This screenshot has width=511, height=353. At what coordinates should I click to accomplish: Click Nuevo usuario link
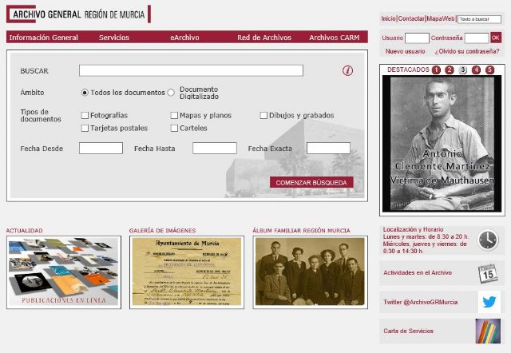click(405, 51)
